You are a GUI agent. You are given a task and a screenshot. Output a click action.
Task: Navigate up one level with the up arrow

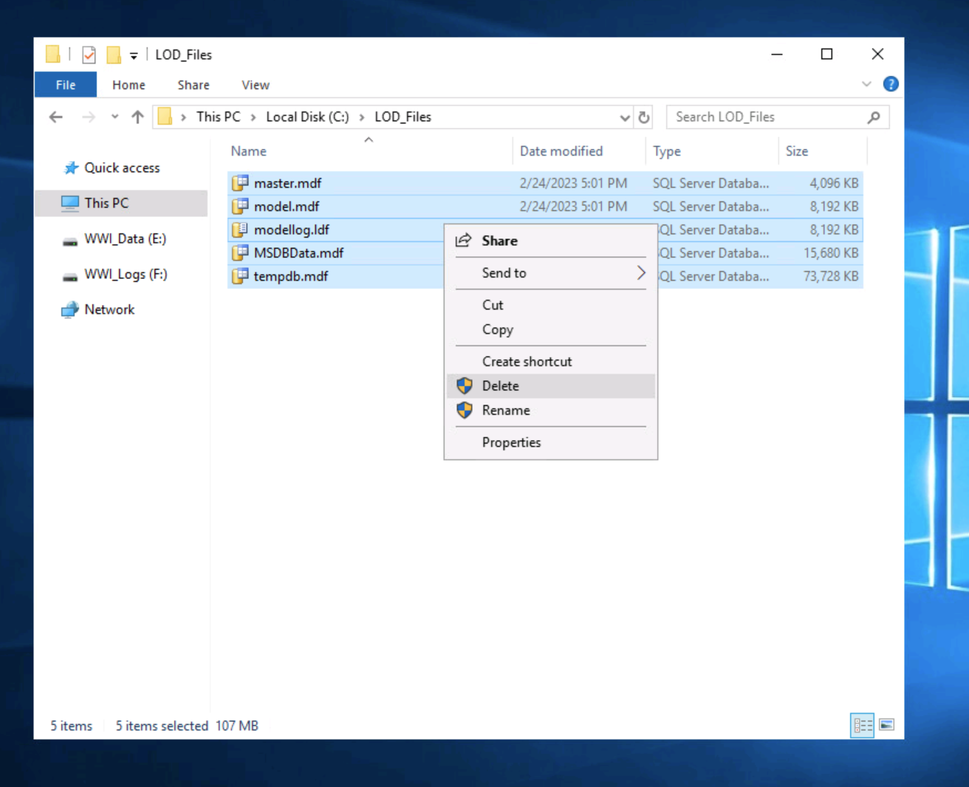pos(137,117)
